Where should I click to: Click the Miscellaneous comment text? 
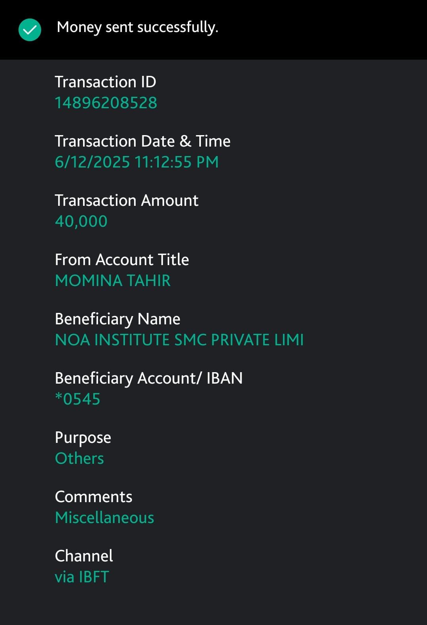pos(104,518)
